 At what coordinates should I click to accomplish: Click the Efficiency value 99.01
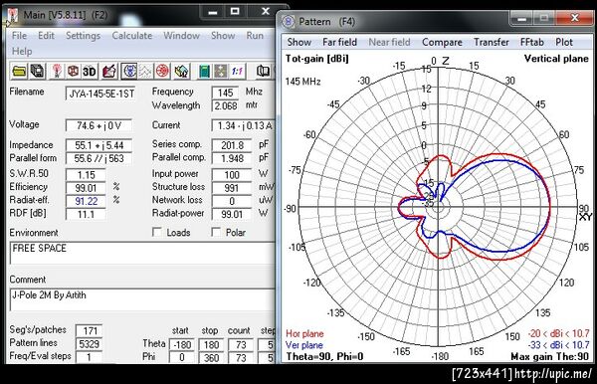tap(86, 188)
